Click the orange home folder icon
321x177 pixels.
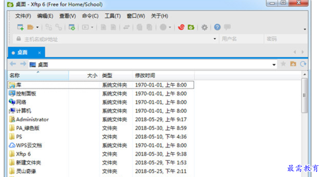(293, 64)
